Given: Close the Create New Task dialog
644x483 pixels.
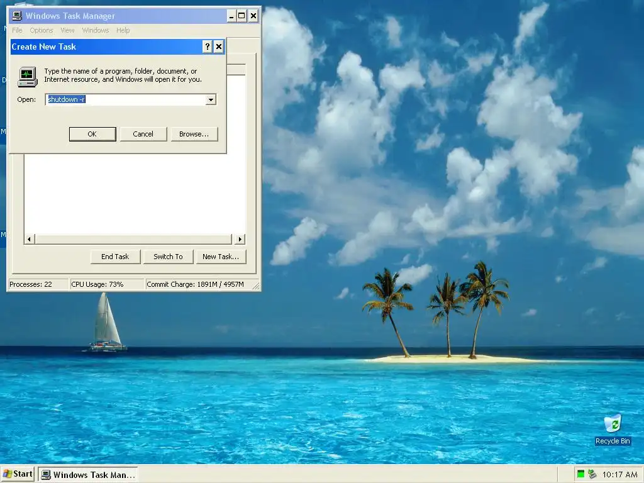Looking at the screenshot, I should [x=219, y=47].
